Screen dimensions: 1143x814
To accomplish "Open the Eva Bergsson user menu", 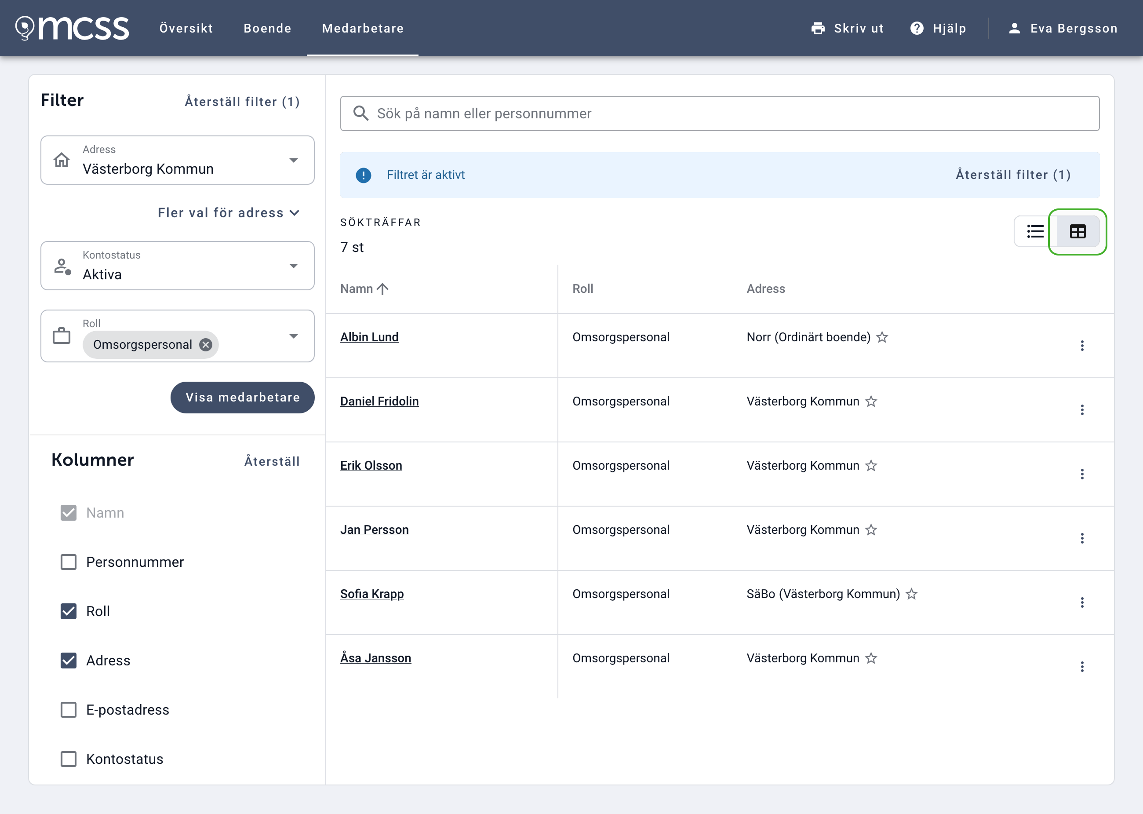I will pos(1063,28).
